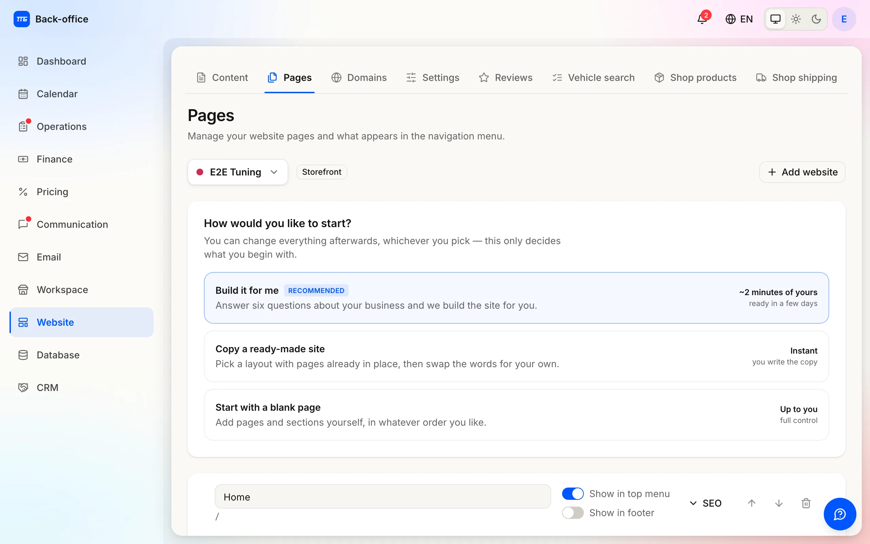
Task: Open Workspace in sidebar
Action: pyautogui.click(x=82, y=290)
